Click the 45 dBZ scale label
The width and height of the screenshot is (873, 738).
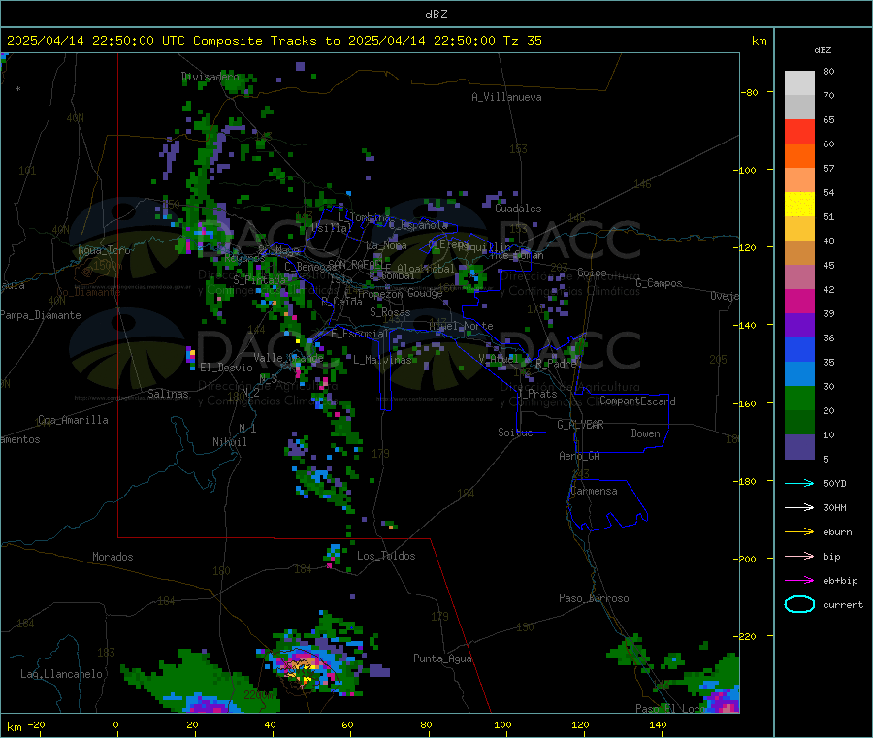click(x=828, y=266)
